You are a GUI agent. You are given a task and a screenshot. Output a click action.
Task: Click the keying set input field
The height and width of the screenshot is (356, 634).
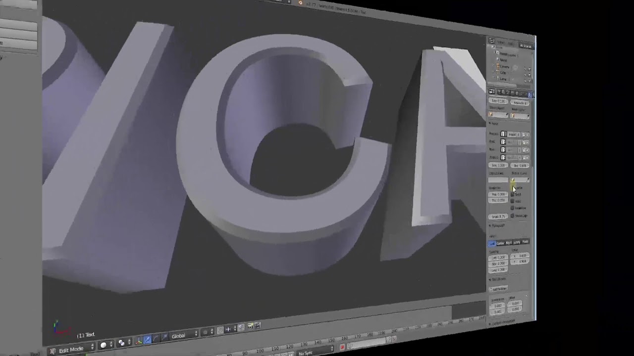369,343
